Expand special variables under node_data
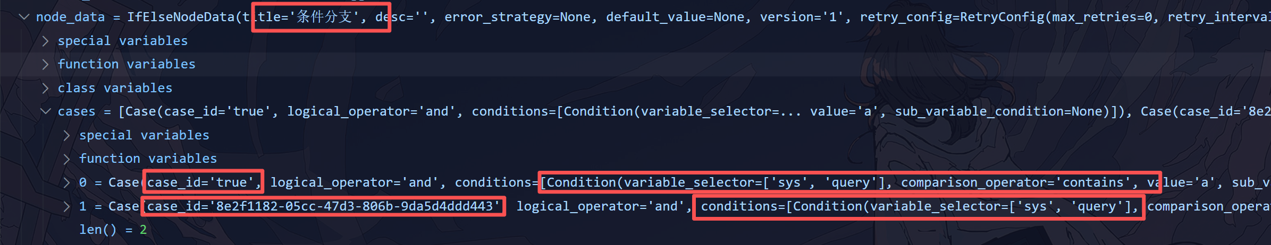The image size is (1271, 245). coord(46,41)
